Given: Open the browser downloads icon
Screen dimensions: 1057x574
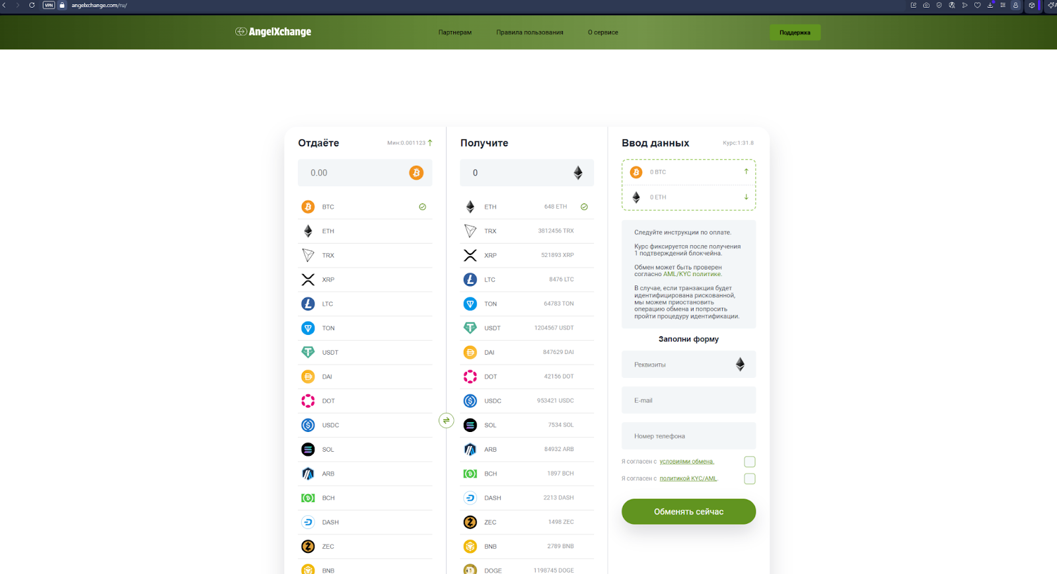Looking at the screenshot, I should click(990, 5).
